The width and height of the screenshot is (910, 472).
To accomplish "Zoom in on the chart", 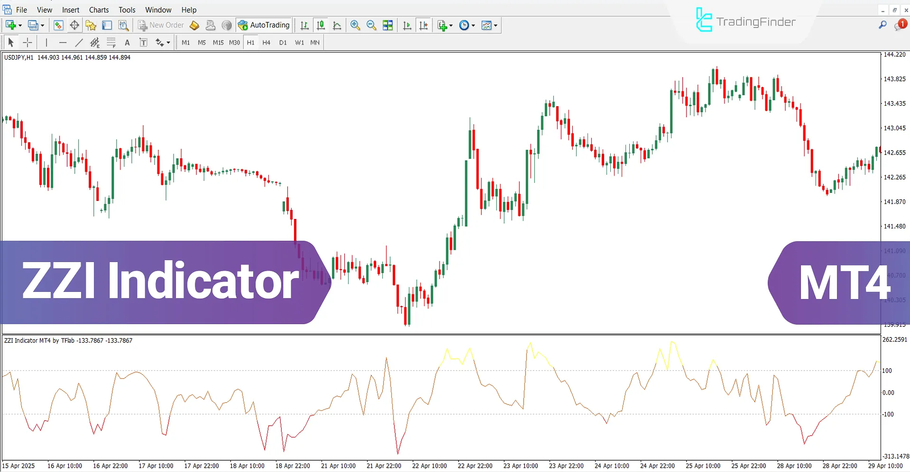I will coord(355,25).
